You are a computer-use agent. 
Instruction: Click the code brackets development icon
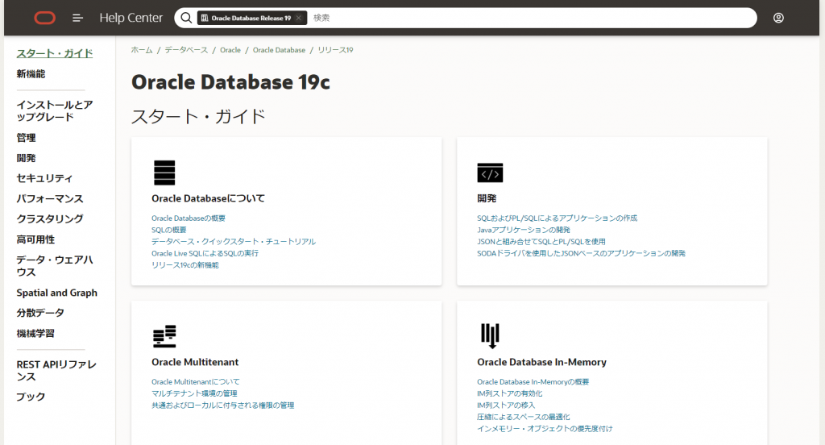tap(490, 173)
